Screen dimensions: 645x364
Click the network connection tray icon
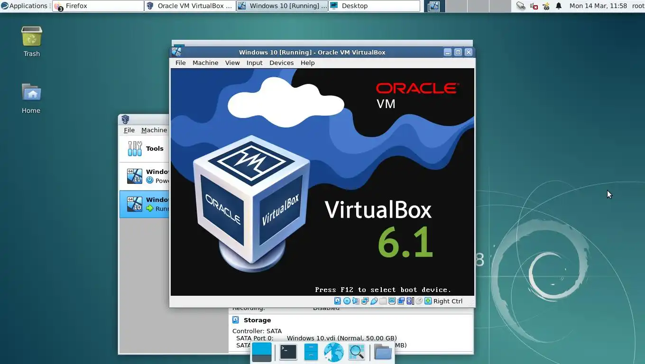coord(521,6)
